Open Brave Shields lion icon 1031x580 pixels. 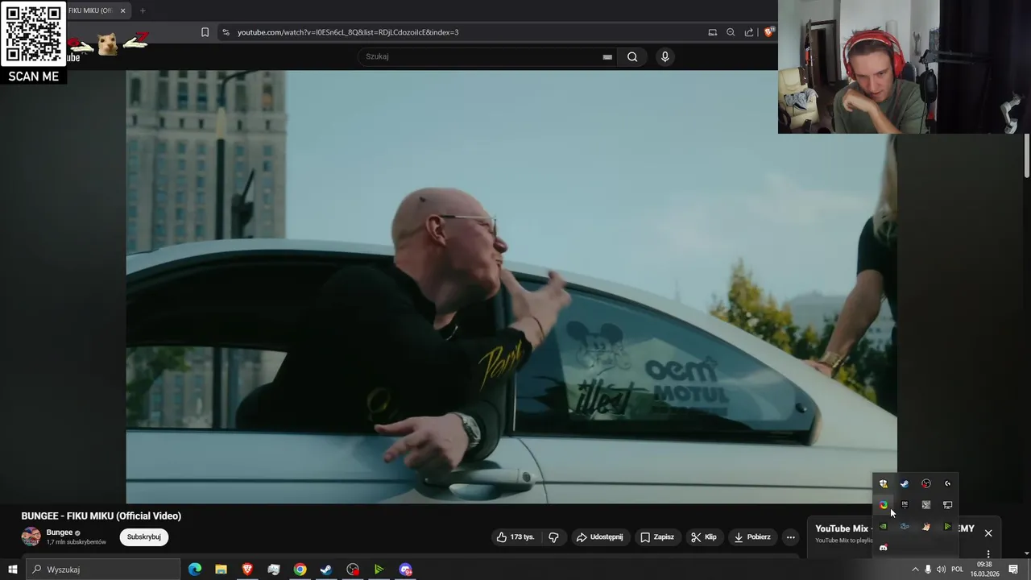pyautogui.click(x=768, y=32)
